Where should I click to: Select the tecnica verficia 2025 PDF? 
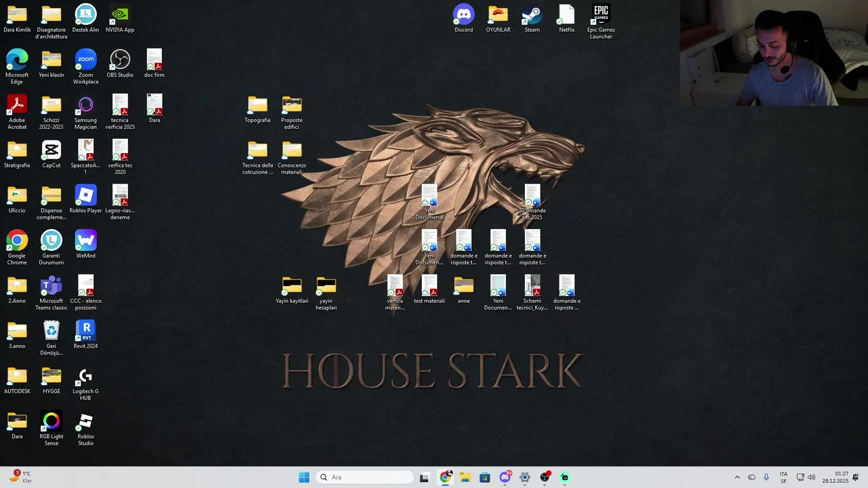[120, 112]
